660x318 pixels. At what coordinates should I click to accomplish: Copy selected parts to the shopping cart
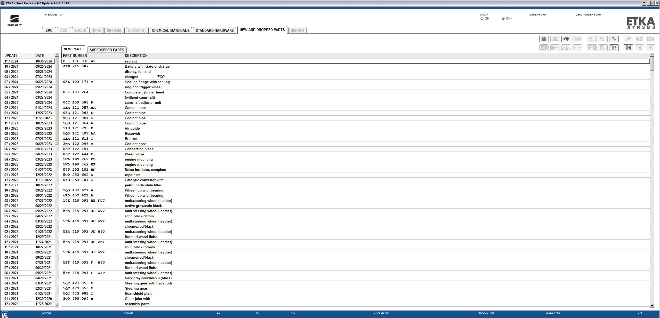[614, 39]
